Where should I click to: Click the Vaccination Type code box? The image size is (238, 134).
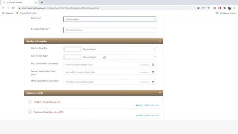tap(72, 57)
